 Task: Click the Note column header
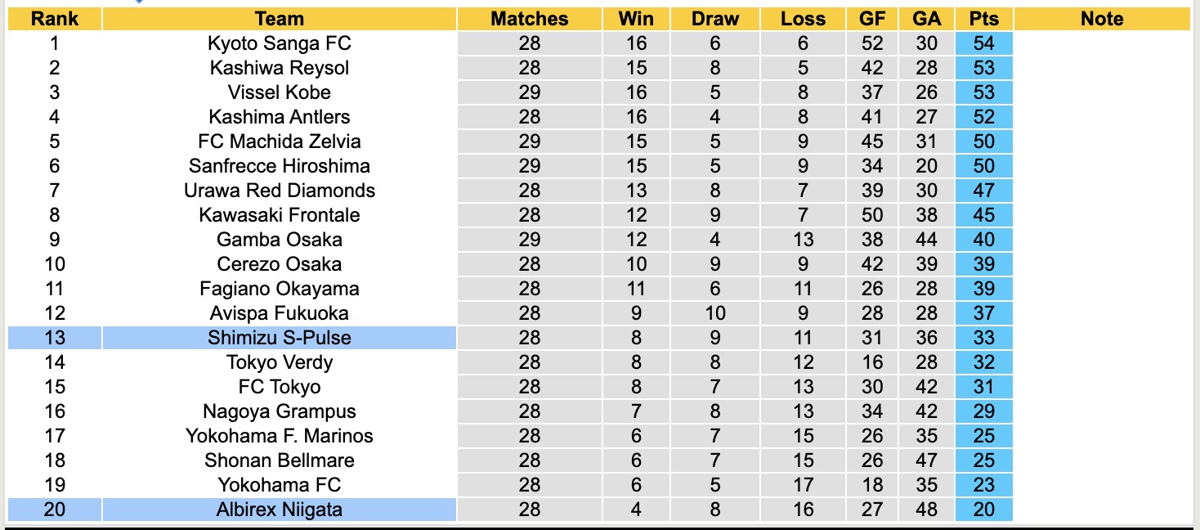(x=1101, y=19)
